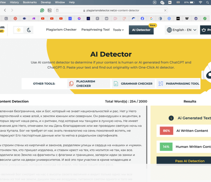
Task: Open the Messenger bookmark icon
Action: [x=79, y=19]
